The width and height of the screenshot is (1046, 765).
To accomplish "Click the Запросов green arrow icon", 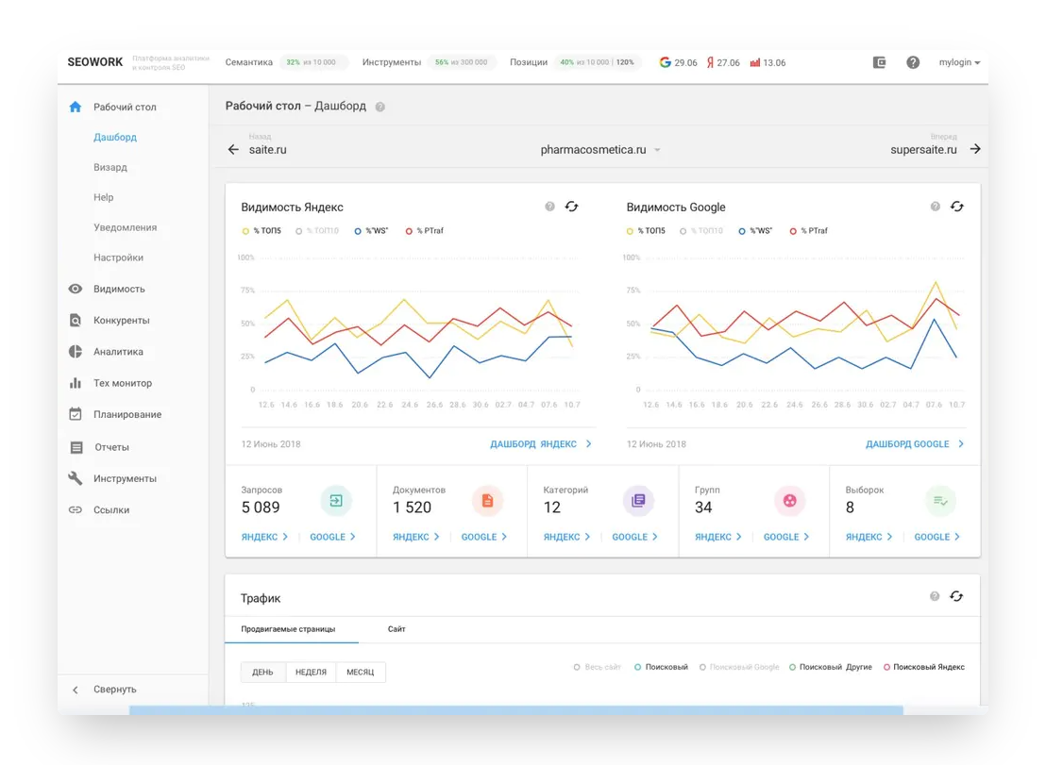I will pyautogui.click(x=336, y=501).
